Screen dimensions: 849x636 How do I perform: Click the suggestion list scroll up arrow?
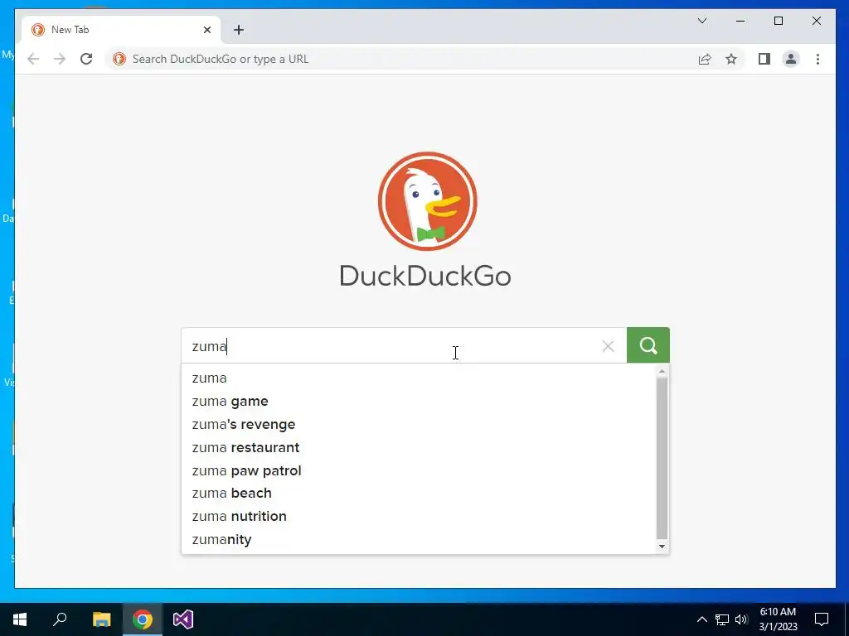[662, 371]
